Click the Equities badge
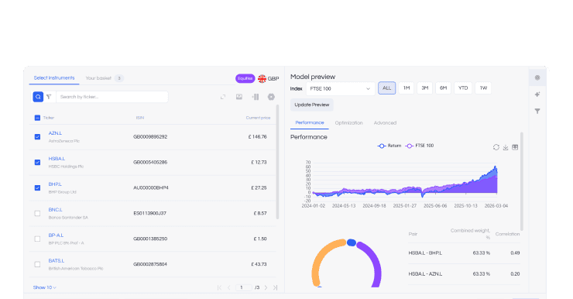 (x=245, y=78)
